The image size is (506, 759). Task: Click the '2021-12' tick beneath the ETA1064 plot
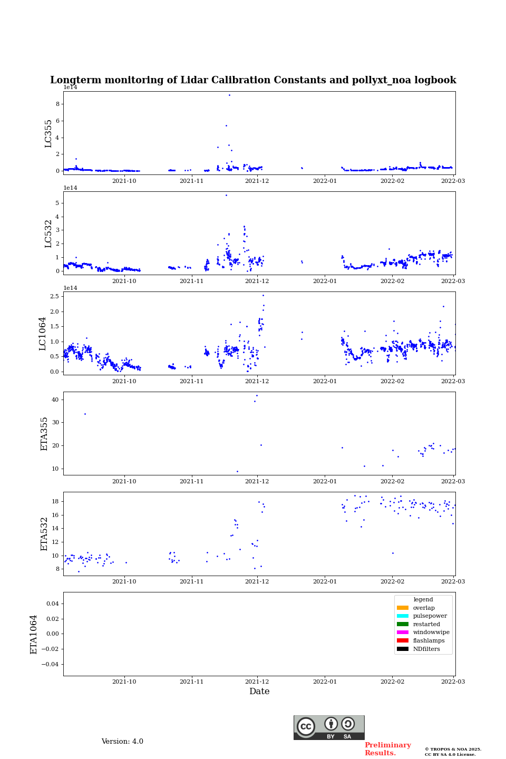tap(257, 682)
